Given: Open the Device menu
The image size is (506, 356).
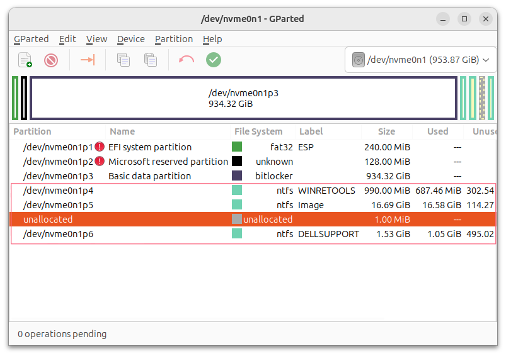Looking at the screenshot, I should (x=130, y=39).
